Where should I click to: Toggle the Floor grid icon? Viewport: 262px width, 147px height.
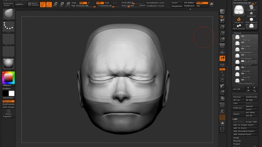(x=222, y=52)
